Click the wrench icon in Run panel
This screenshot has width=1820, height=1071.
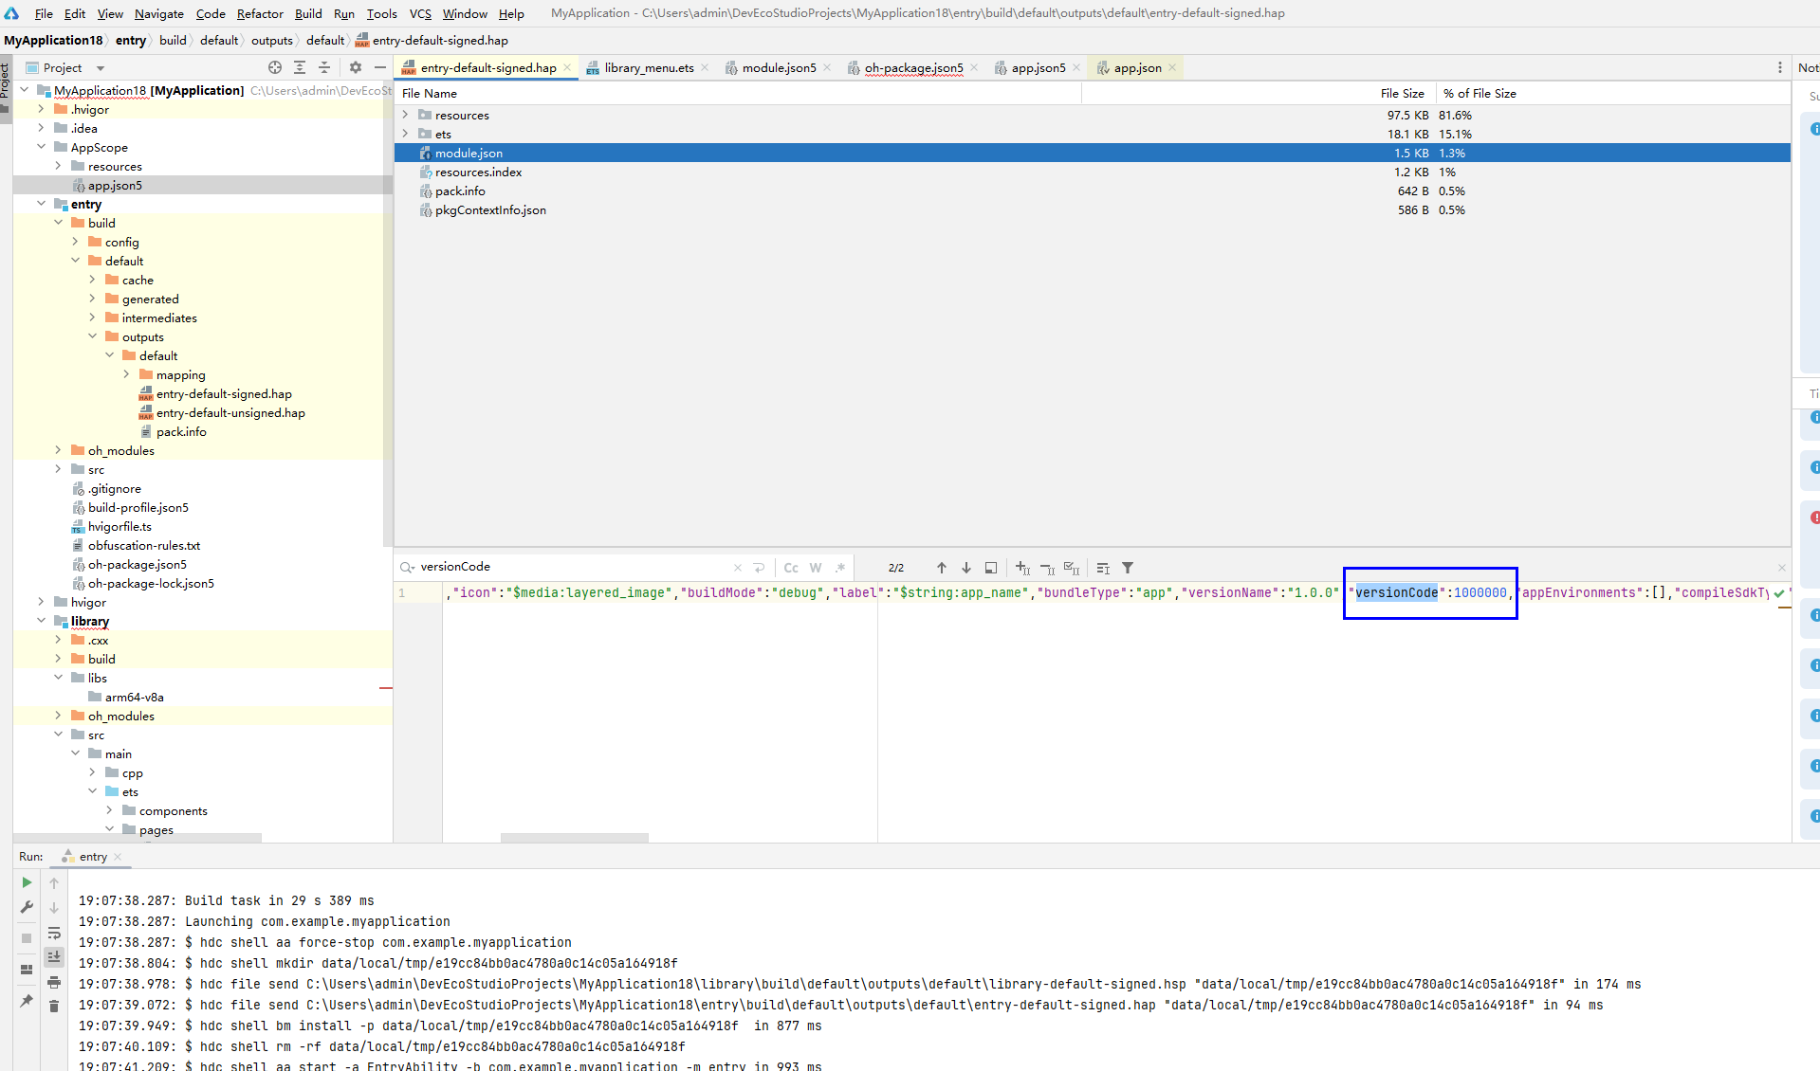pyautogui.click(x=27, y=907)
